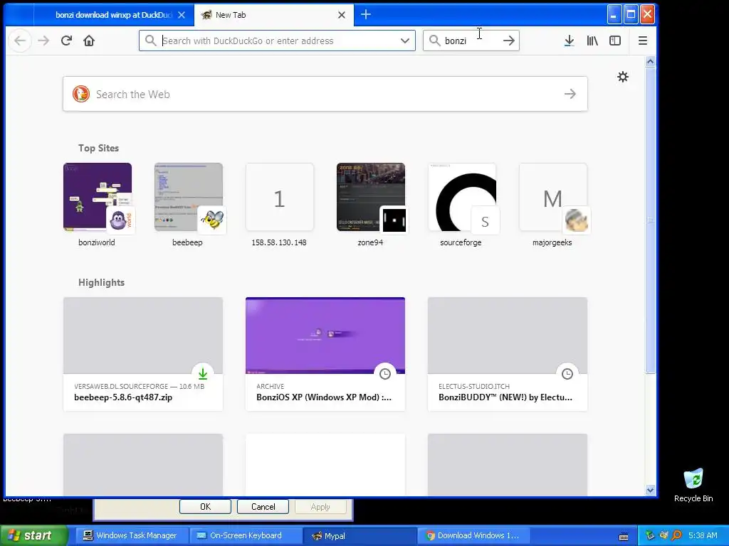Viewport: 729px width, 546px height.
Task: Switch to bonzi download winxp tab
Action: (114, 15)
